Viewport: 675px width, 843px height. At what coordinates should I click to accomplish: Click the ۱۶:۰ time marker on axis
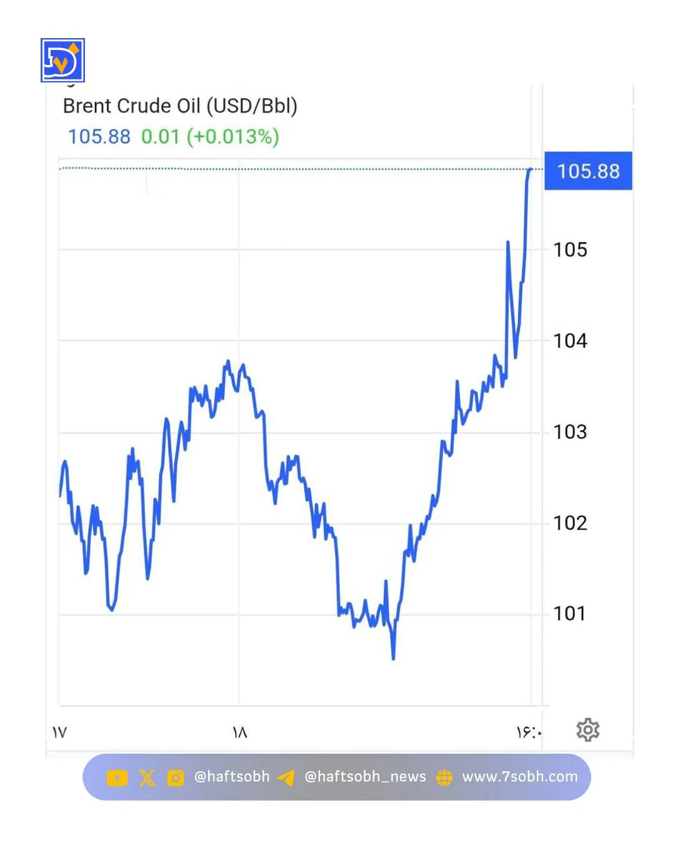pos(528,732)
